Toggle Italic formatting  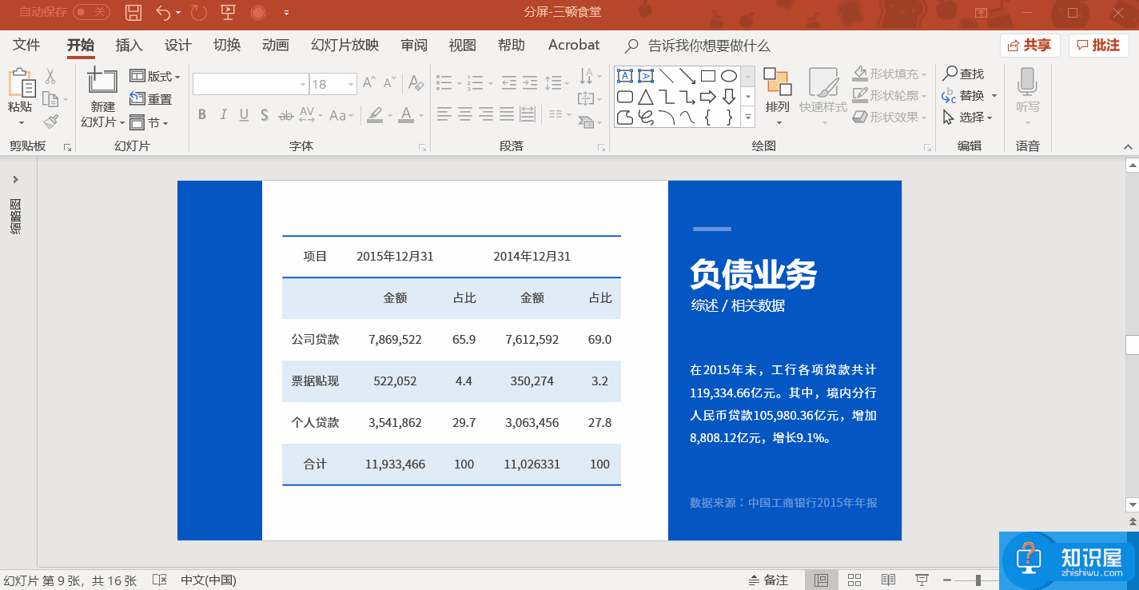[224, 115]
